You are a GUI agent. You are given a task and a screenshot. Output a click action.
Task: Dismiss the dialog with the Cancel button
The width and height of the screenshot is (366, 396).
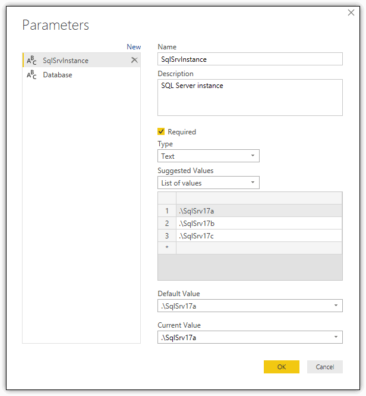[x=325, y=367]
